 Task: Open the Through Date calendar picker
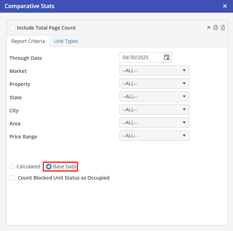pos(167,57)
